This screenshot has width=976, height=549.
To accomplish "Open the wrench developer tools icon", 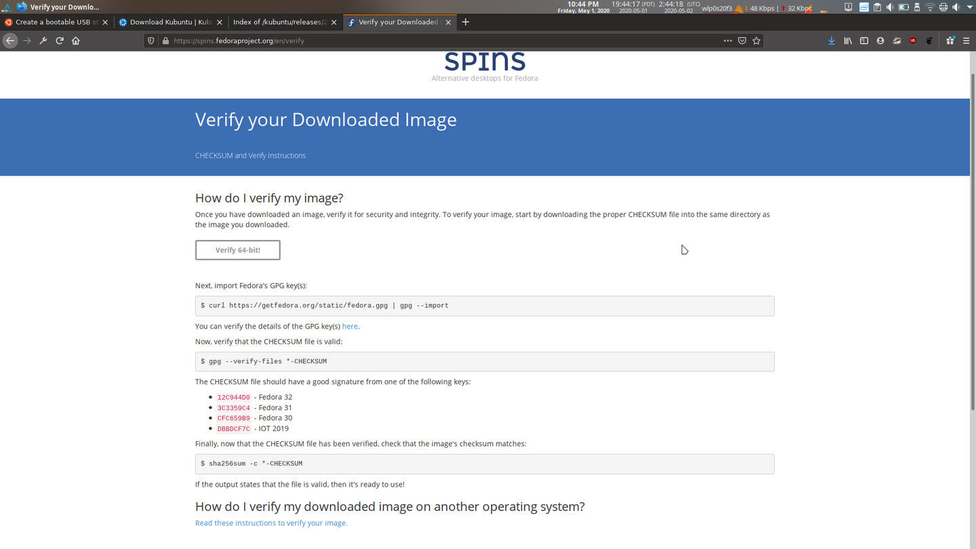I will [43, 41].
